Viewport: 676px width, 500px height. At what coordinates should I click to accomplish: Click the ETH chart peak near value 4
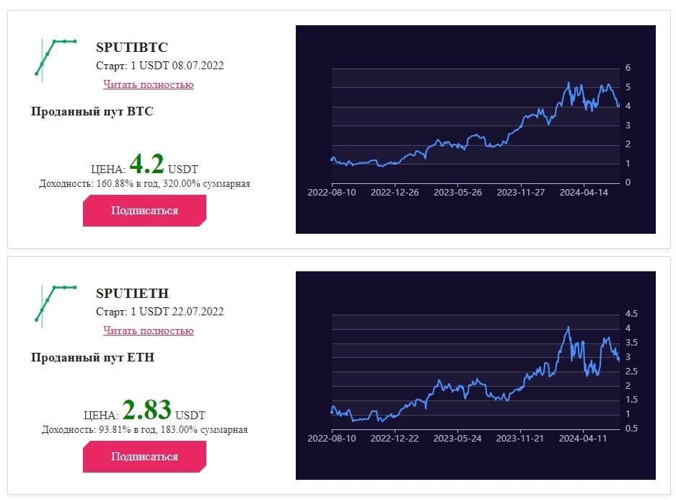coord(569,328)
